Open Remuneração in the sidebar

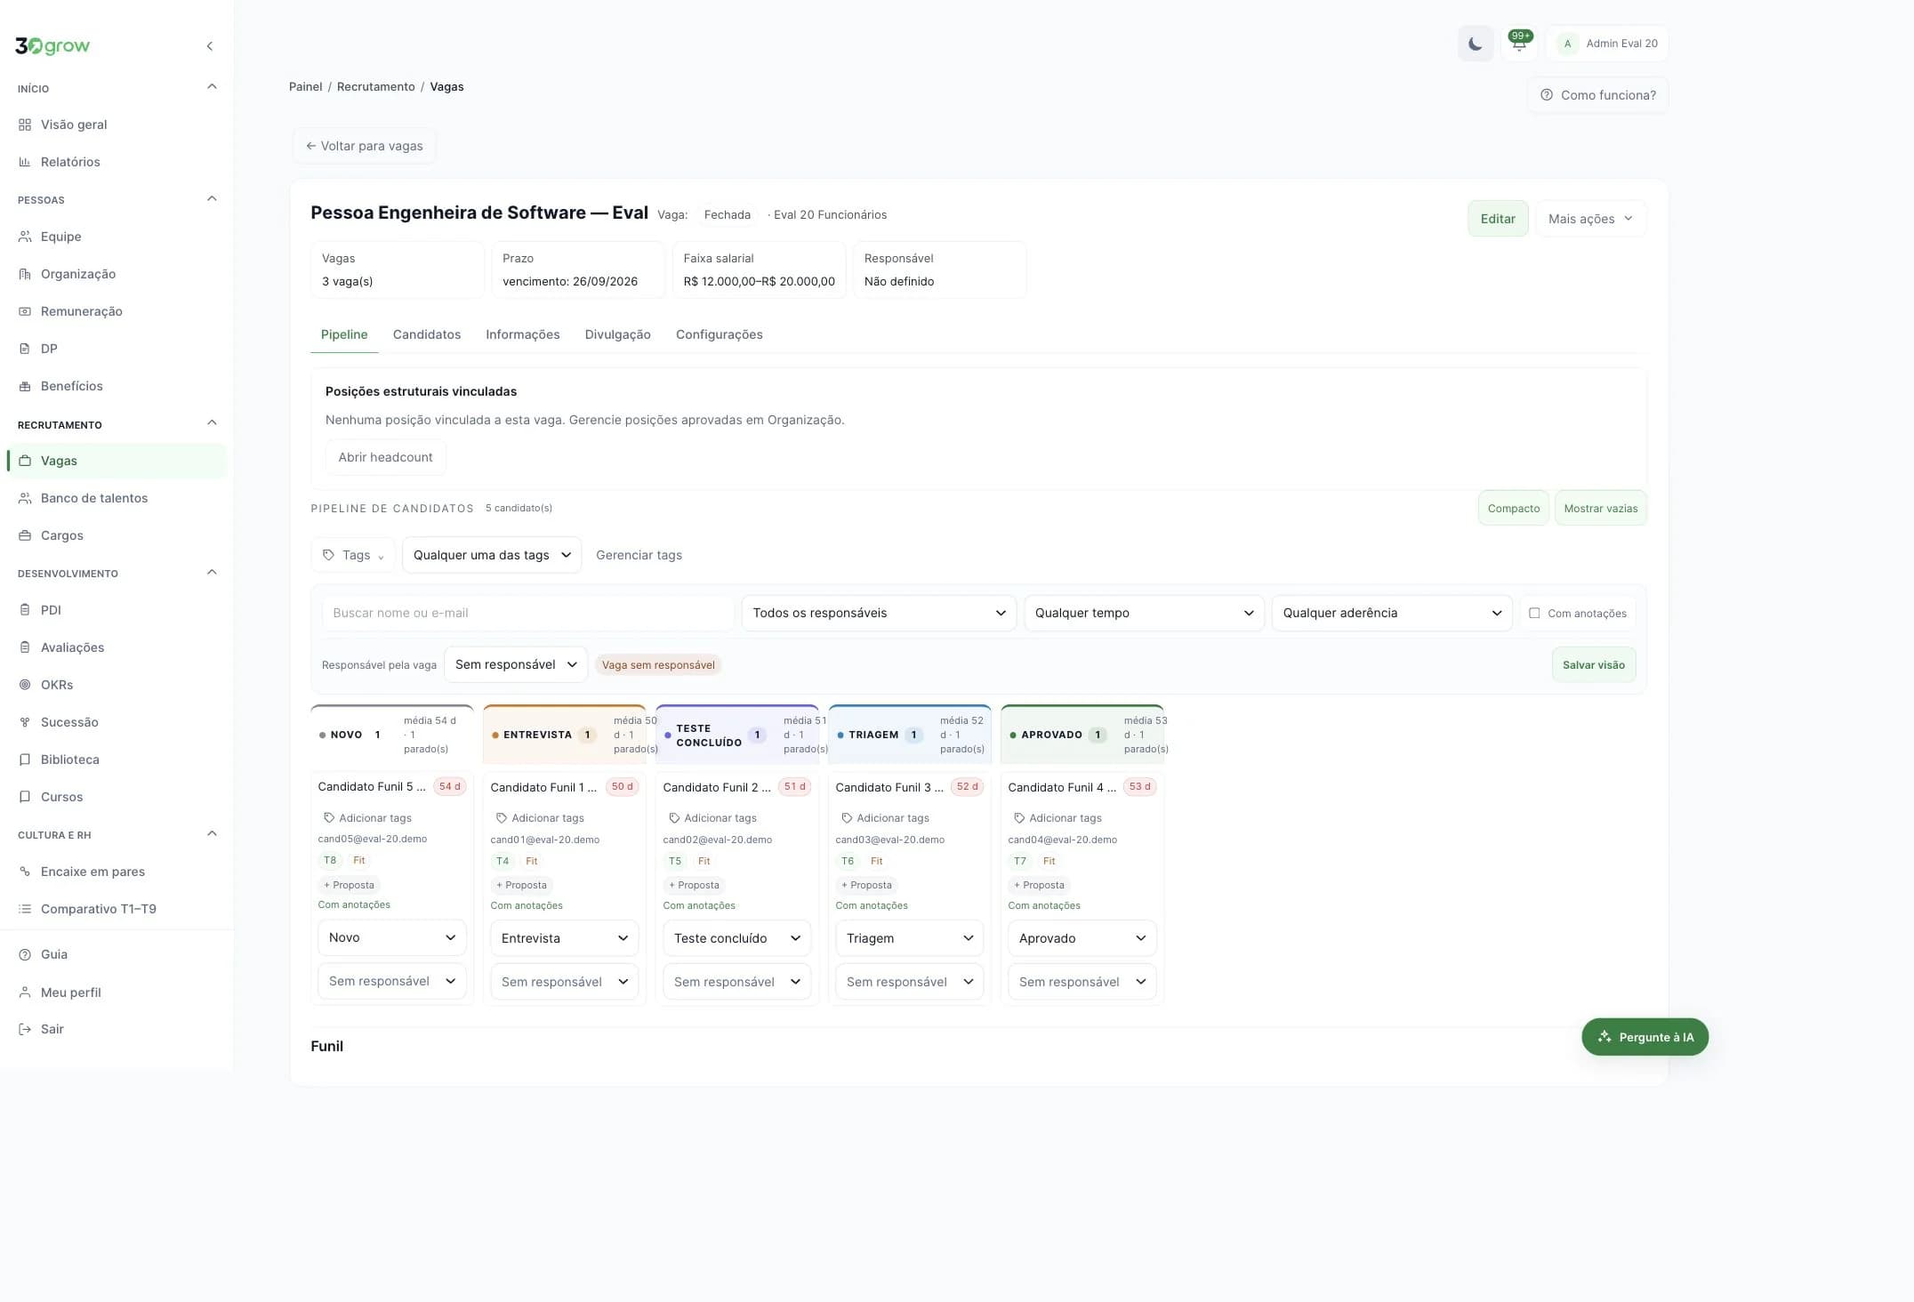(x=116, y=311)
